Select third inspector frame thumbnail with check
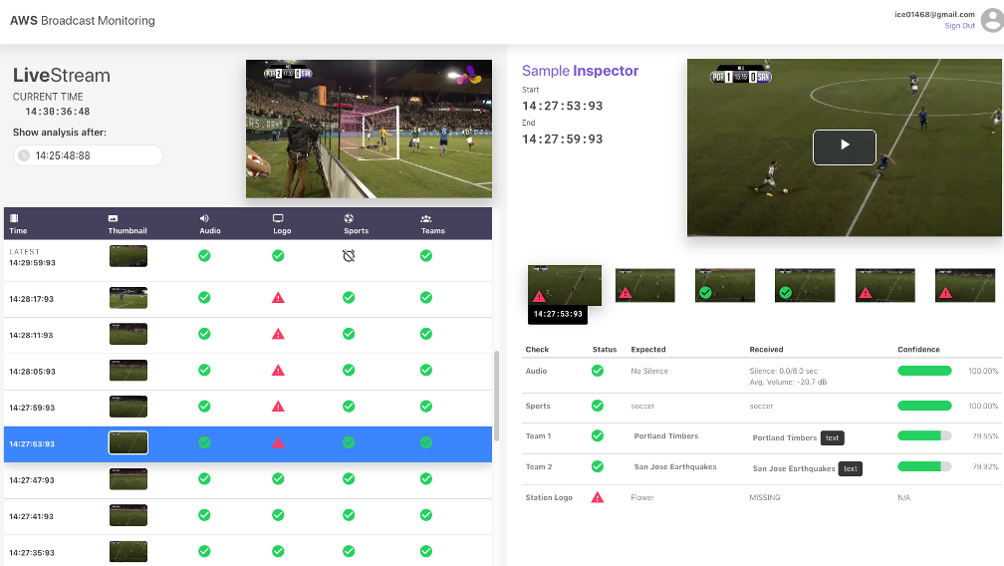 point(725,286)
